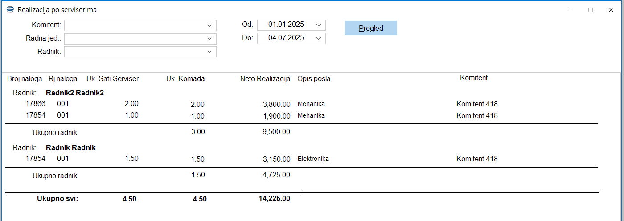Viewport: 624px width, 221px height.
Task: Open the Komitent dropdown arrow
Action: pos(209,25)
